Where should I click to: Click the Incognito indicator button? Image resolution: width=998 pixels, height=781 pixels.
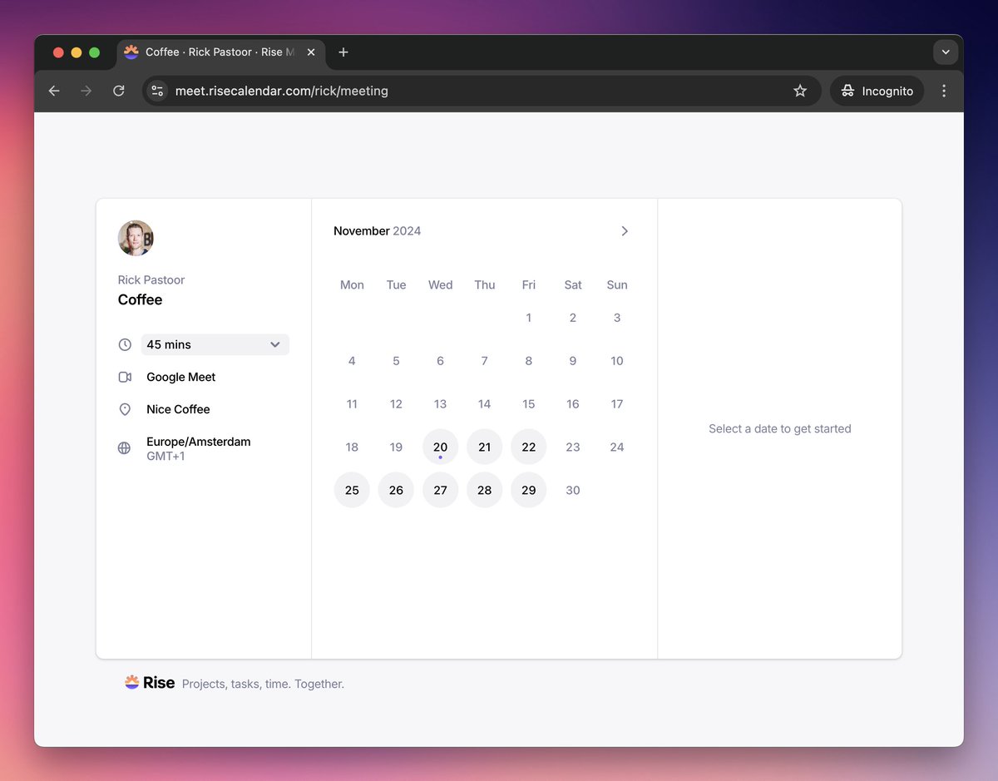click(877, 91)
